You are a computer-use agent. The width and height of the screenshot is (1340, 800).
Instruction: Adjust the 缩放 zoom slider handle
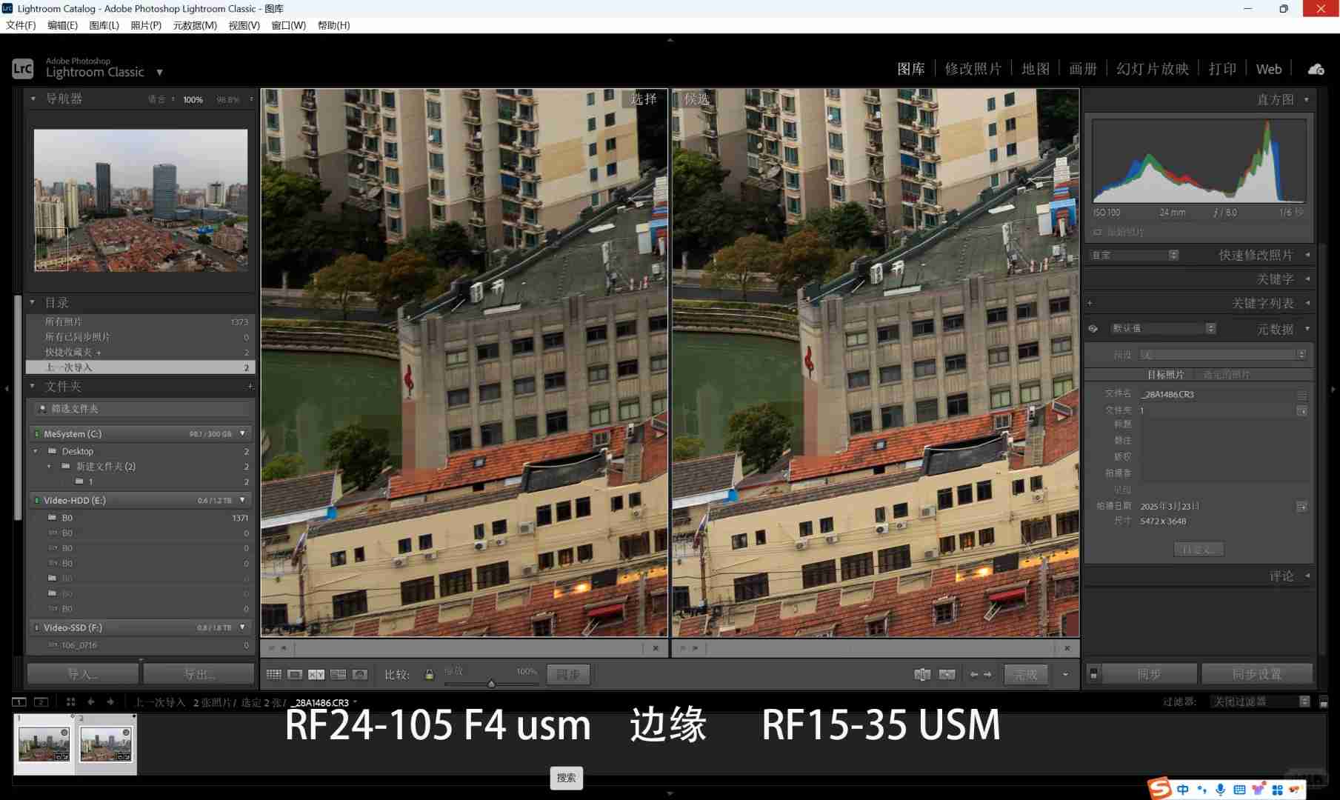pyautogui.click(x=491, y=684)
